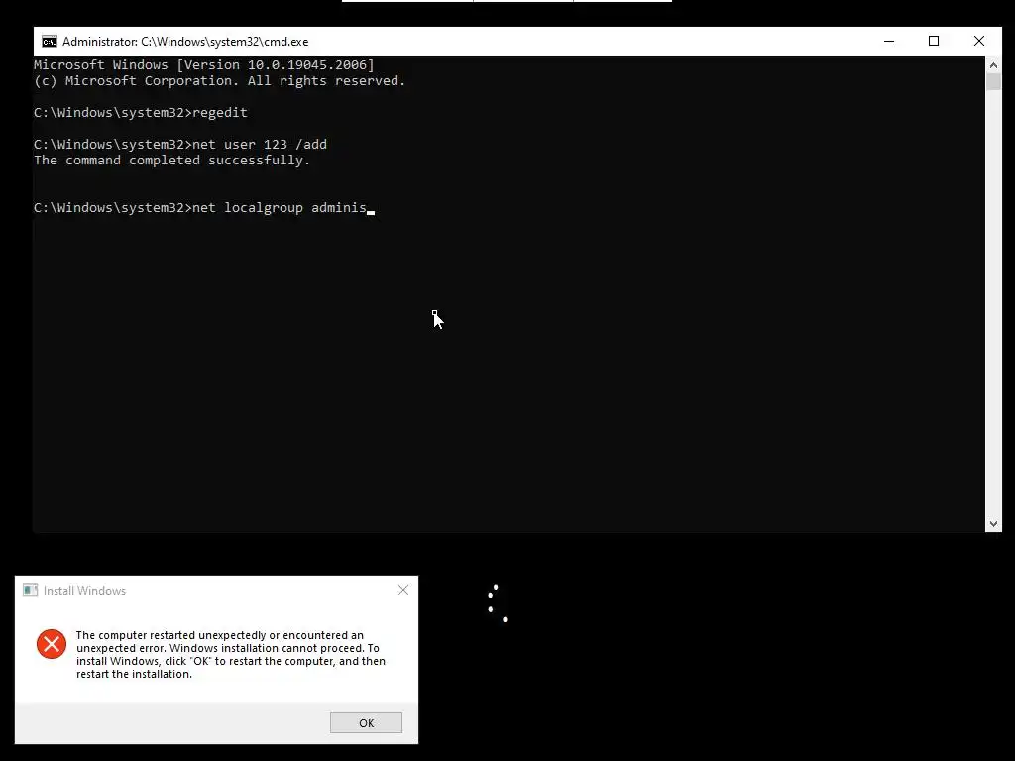Click the 'Microsoft Windows [Version 10.0.19045.2006]' line

(204, 64)
